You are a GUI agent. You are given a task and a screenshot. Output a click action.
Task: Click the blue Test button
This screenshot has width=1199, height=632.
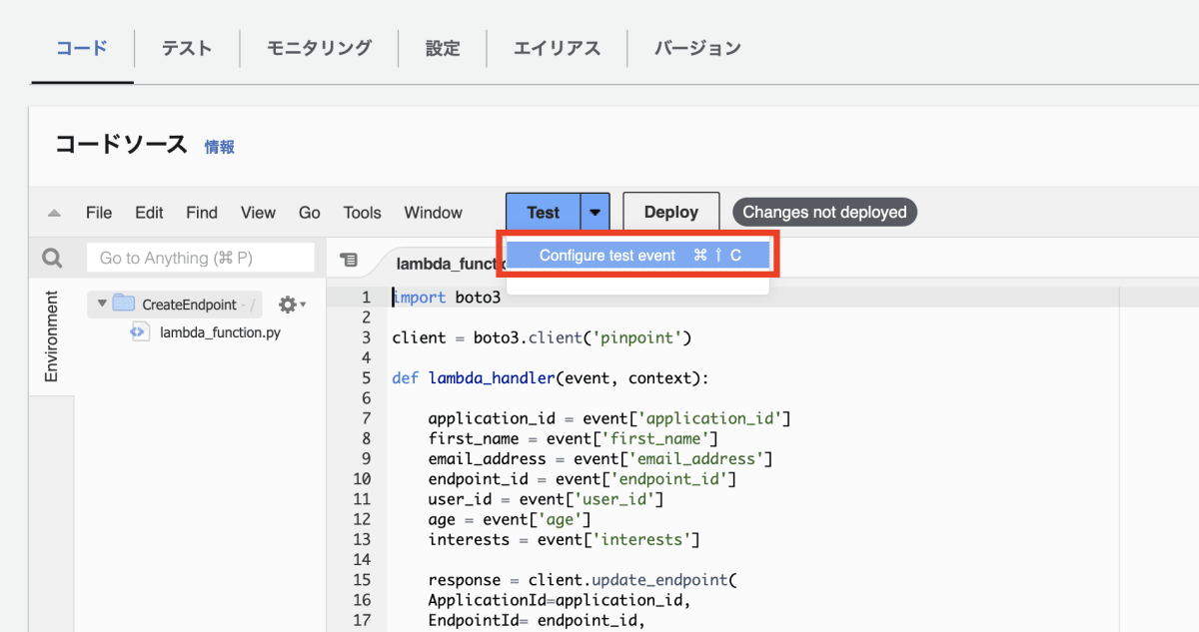[x=544, y=212]
